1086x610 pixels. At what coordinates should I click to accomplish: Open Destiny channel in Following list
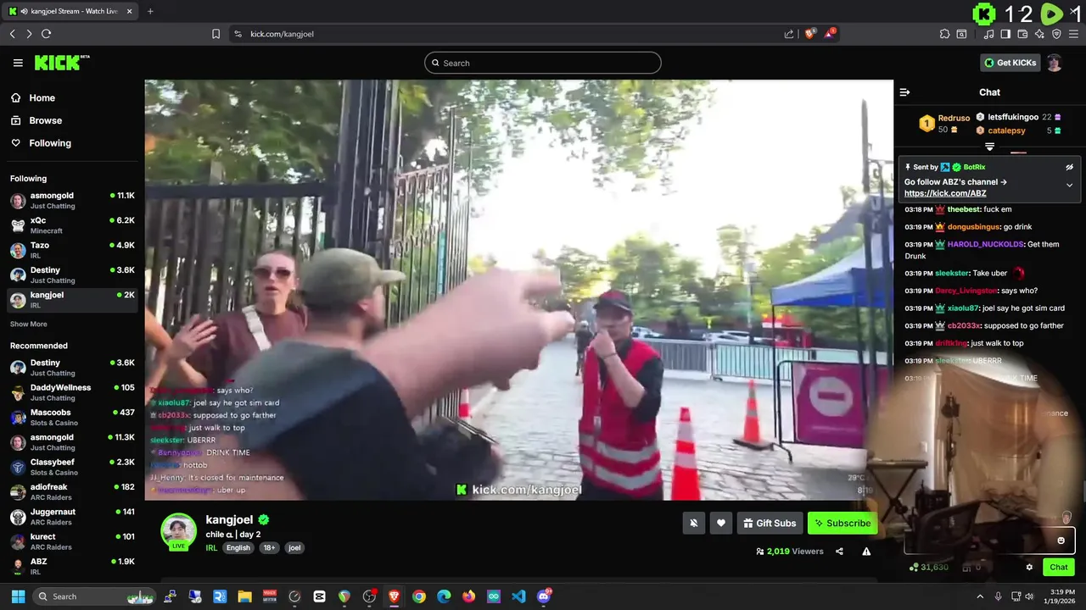(72, 274)
